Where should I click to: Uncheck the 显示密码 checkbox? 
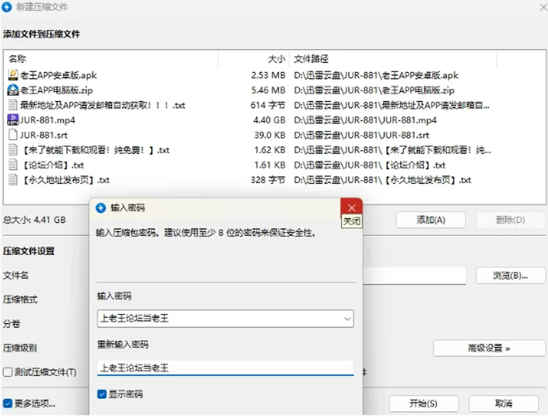102,394
